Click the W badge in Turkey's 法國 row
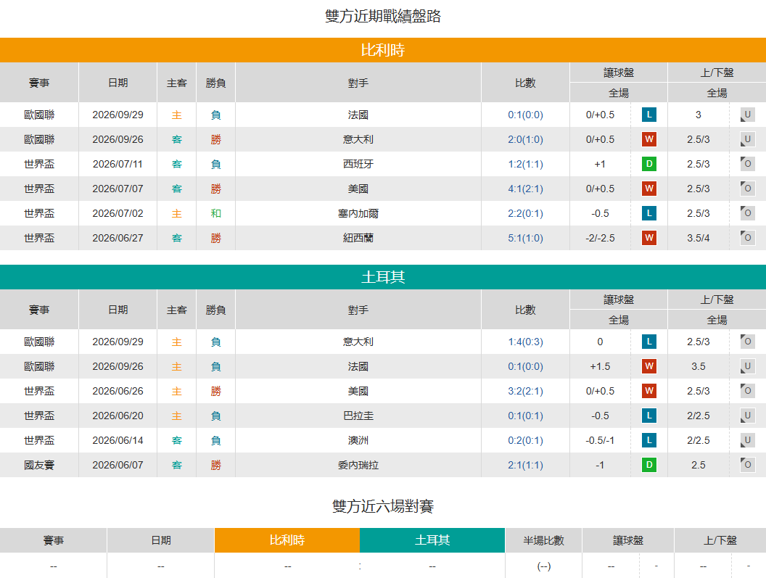This screenshot has height=578, width=766. tap(648, 366)
